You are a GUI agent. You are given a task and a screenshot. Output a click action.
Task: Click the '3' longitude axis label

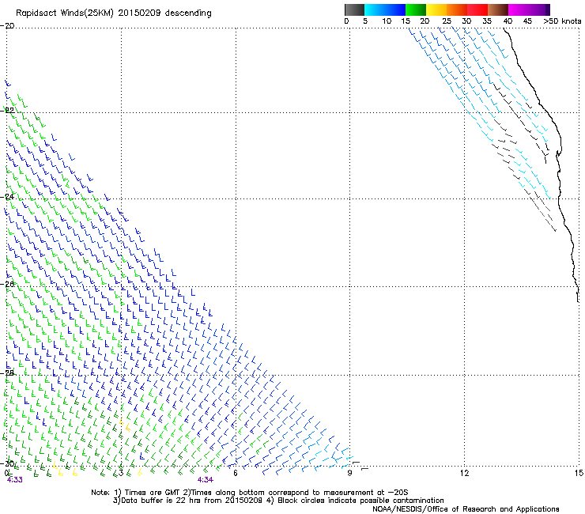click(x=121, y=474)
